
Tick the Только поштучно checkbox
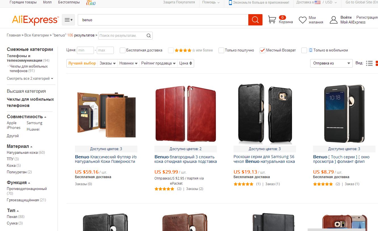(221, 50)
